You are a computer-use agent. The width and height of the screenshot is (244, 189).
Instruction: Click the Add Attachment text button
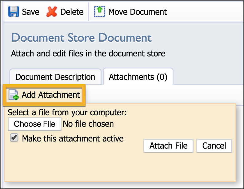(51, 95)
